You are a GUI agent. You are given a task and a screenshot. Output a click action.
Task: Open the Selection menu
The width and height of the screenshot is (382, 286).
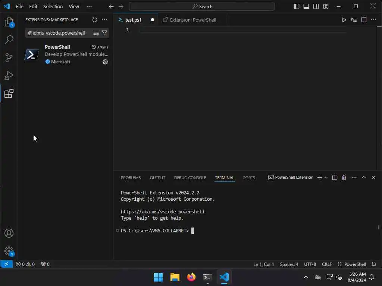53,7
